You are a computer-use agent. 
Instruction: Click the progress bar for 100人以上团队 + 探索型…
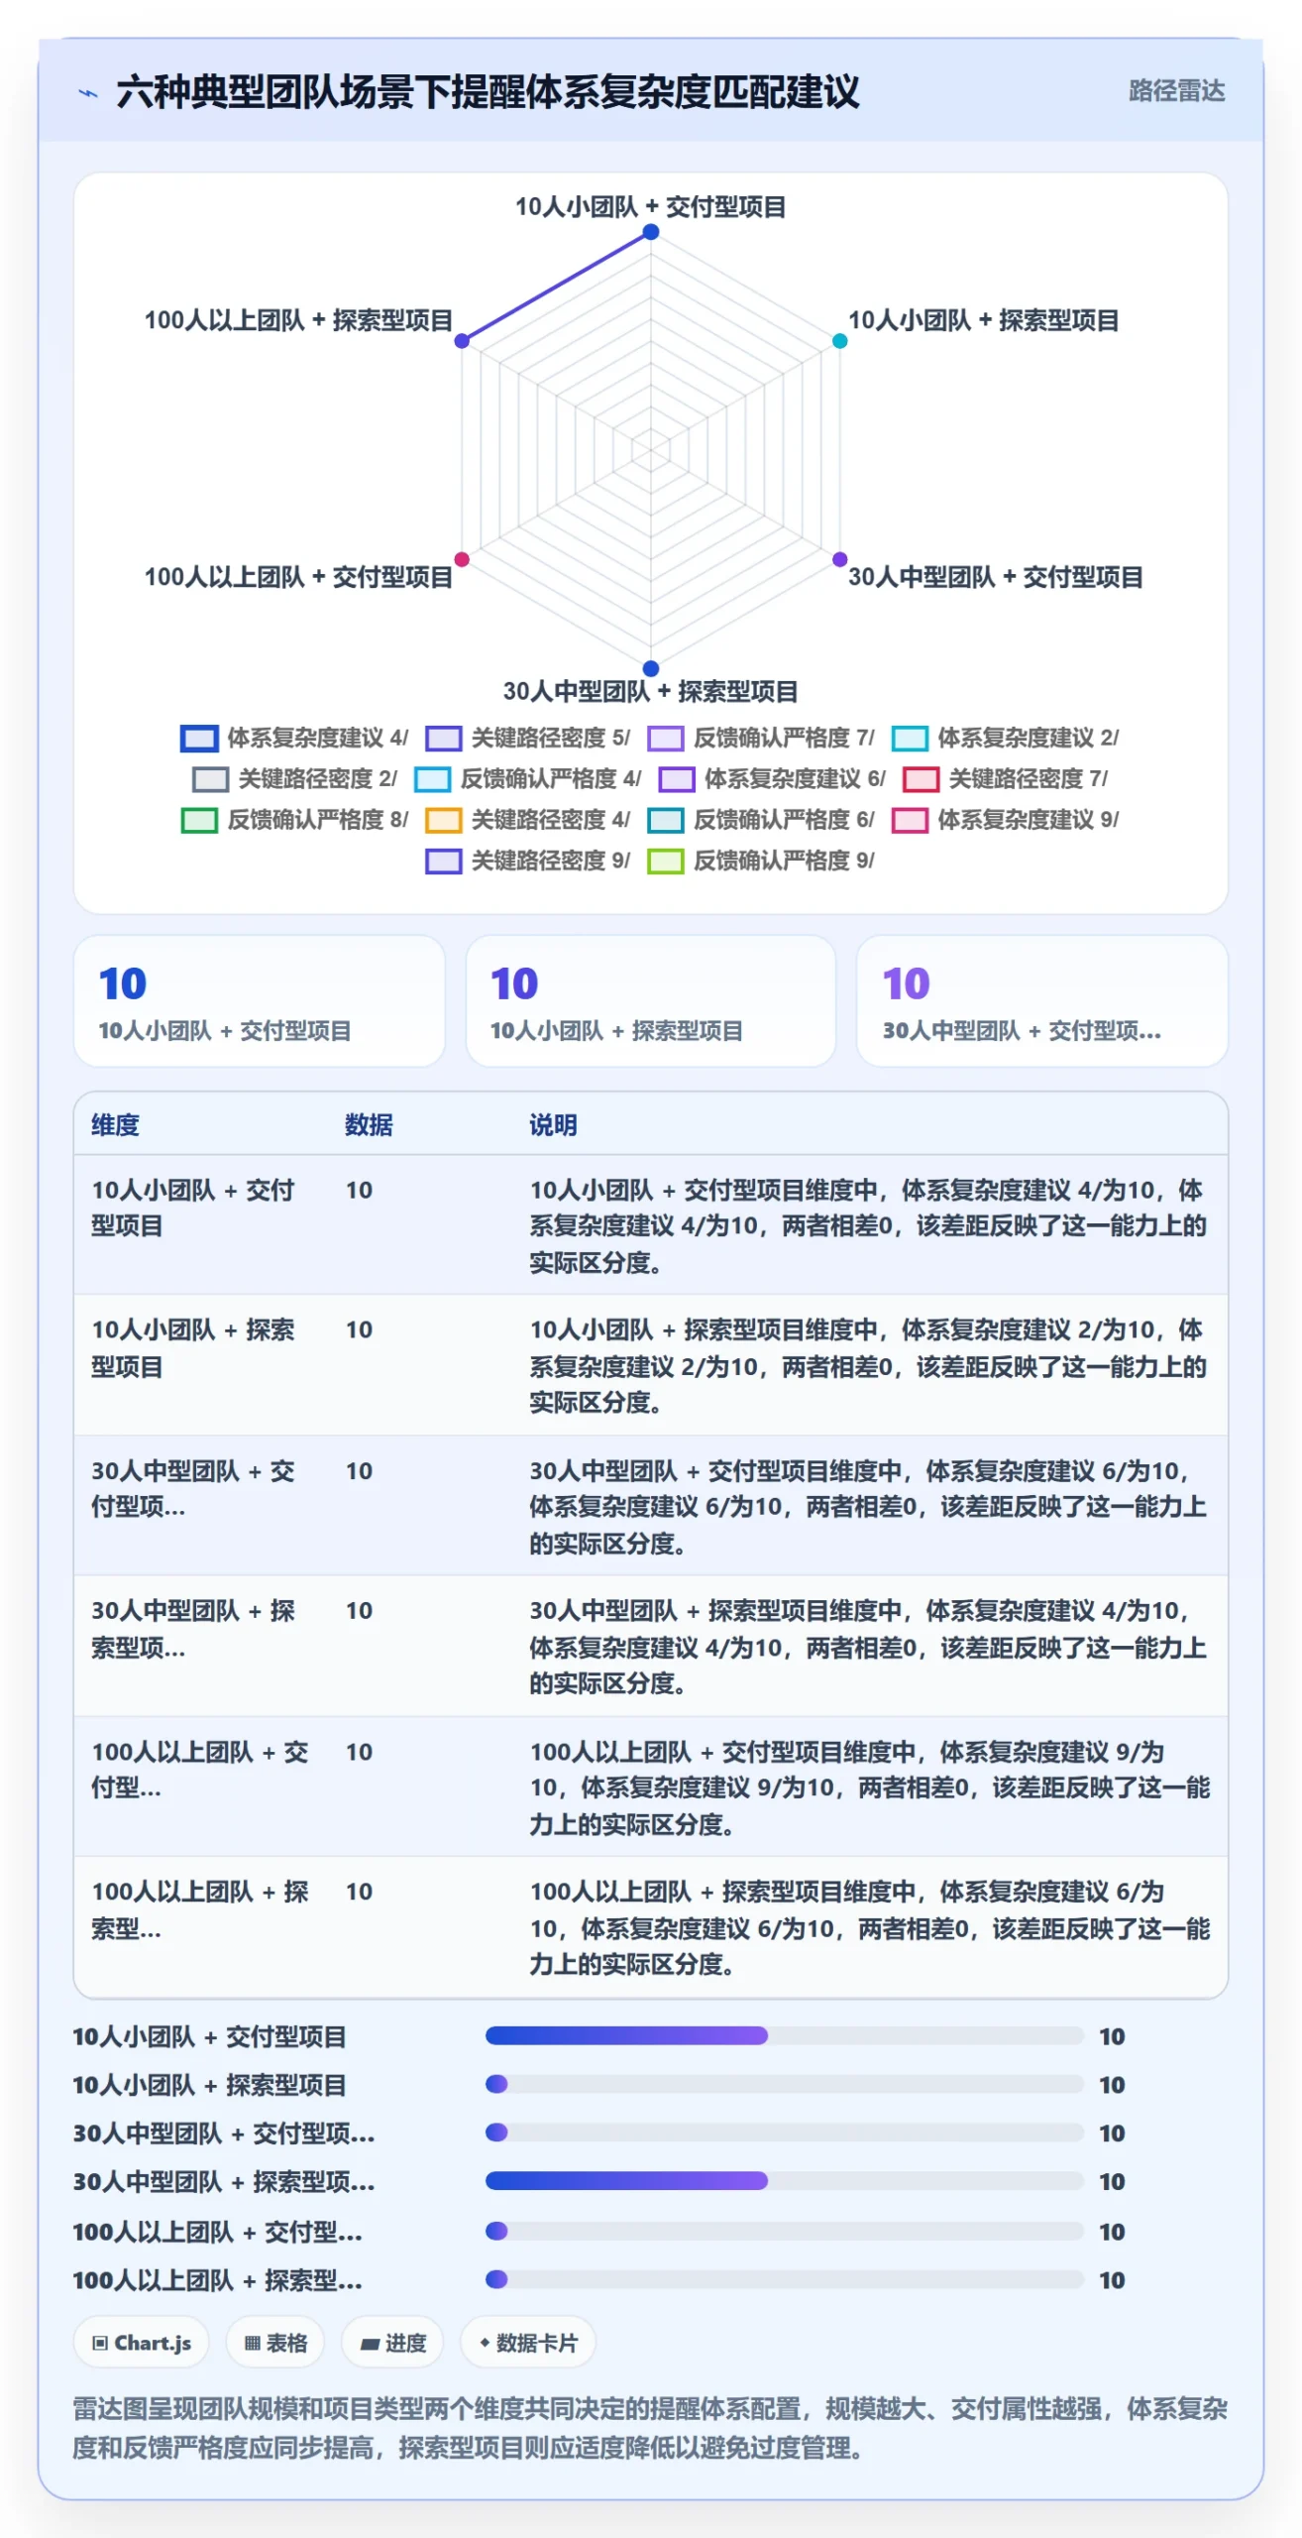[785, 2278]
